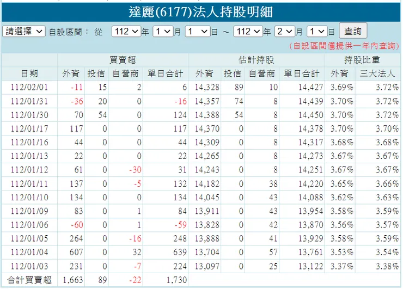Click the 3.53% foreign ratio
Screen dimensions: 403x289
pos(341,253)
